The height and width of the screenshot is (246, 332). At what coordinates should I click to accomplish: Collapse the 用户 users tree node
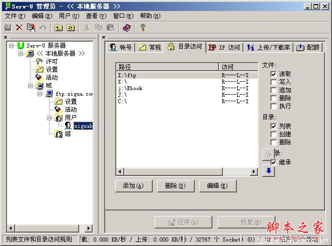tap(50, 118)
